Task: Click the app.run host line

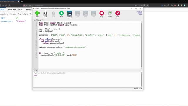Action: tap(59, 55)
